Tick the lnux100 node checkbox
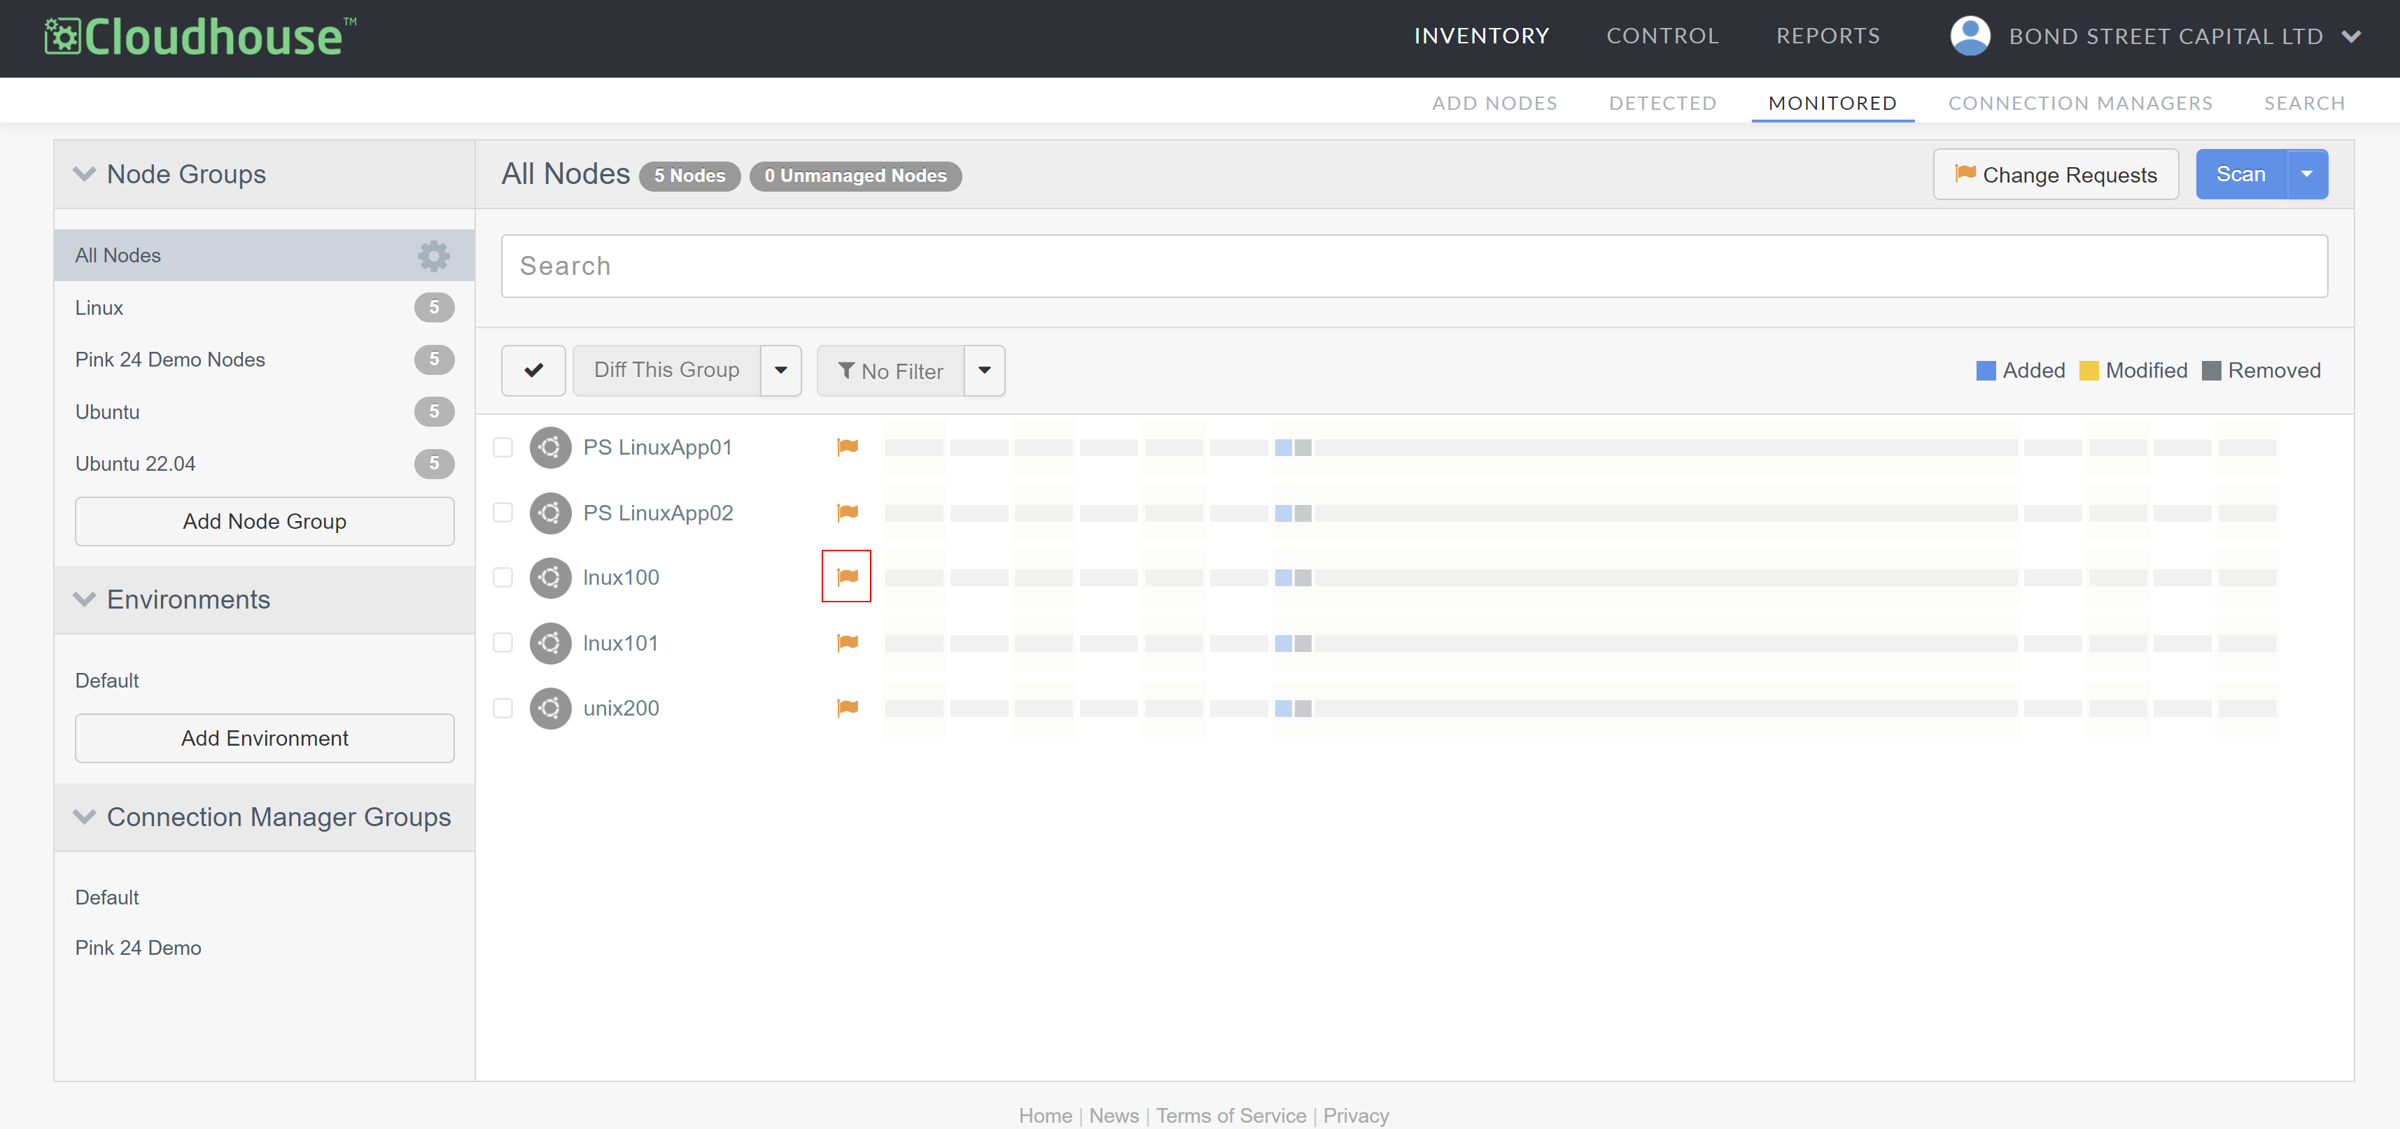This screenshot has width=2400, height=1129. (503, 578)
